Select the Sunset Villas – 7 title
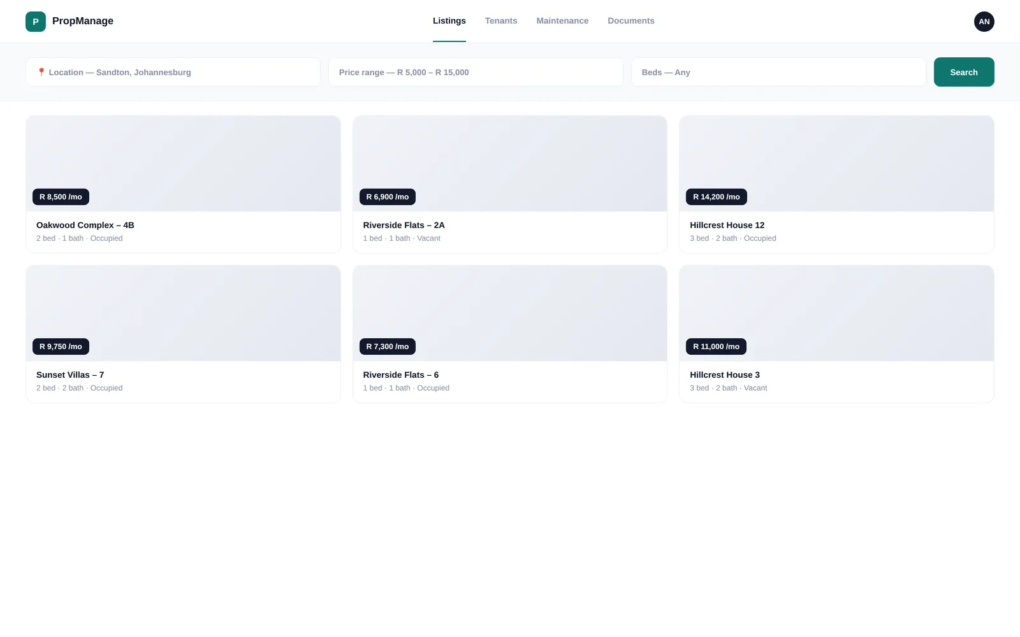This screenshot has height=637, width=1020. (70, 375)
